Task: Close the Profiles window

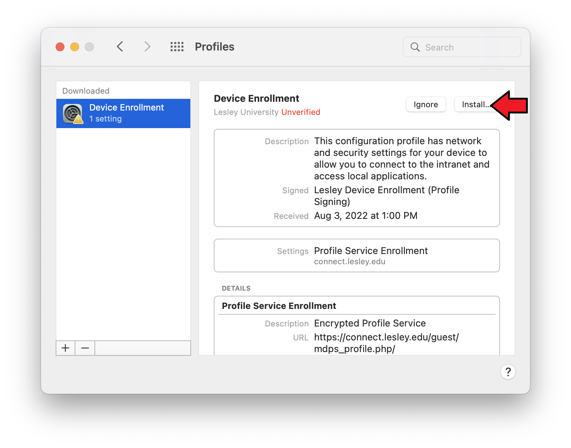Action: [60, 47]
